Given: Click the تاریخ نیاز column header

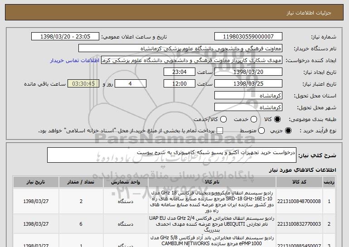Looking at the screenshot, I should pyautogui.click(x=36, y=182).
